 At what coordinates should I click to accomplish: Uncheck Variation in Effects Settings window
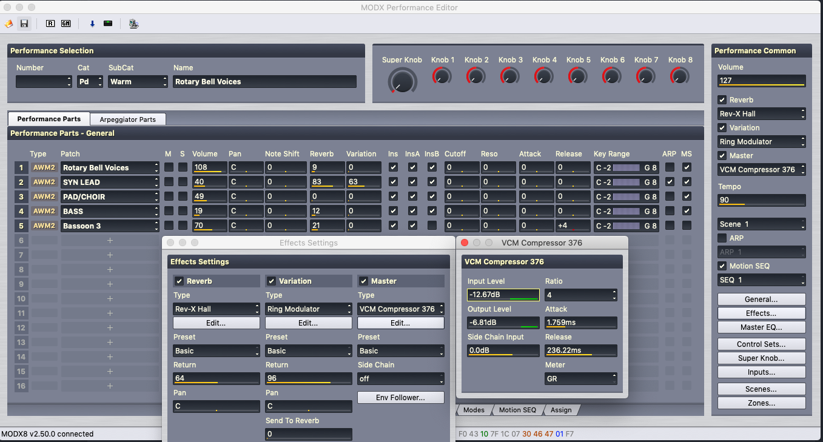pos(270,281)
